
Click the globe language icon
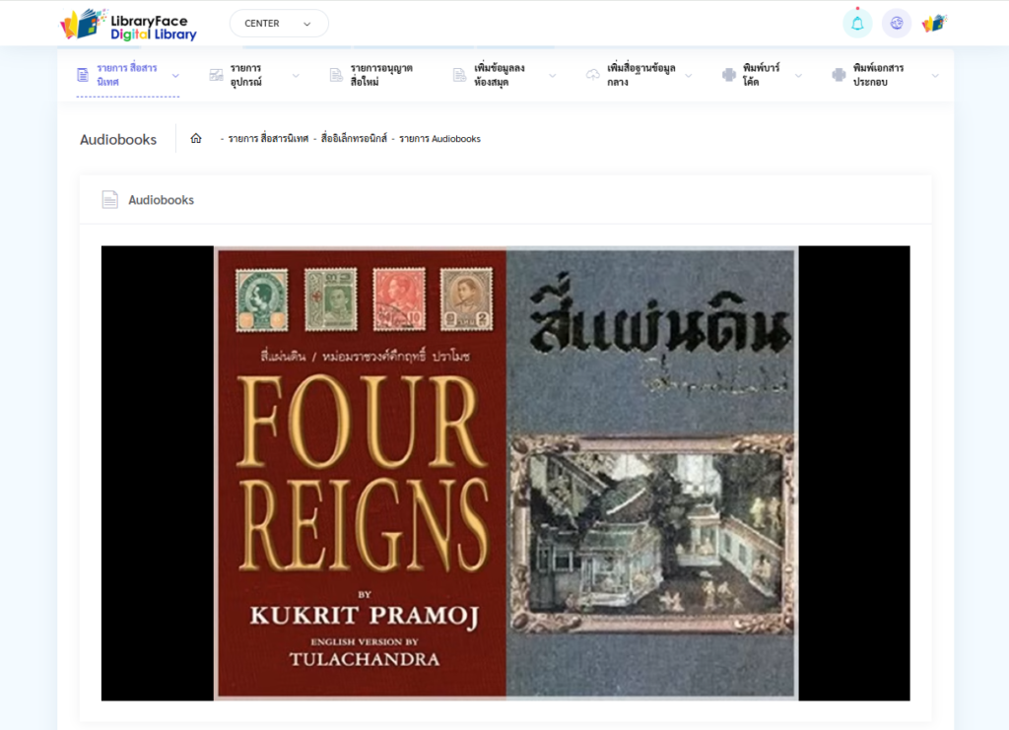896,24
